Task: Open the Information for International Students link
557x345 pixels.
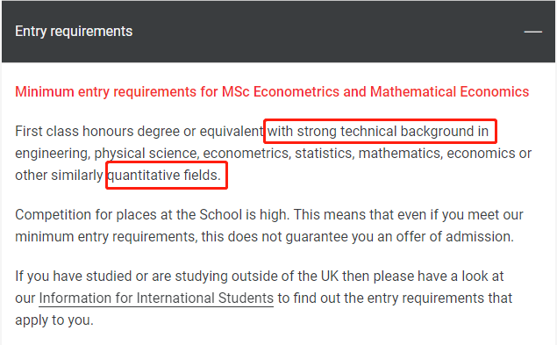Action: (156, 298)
